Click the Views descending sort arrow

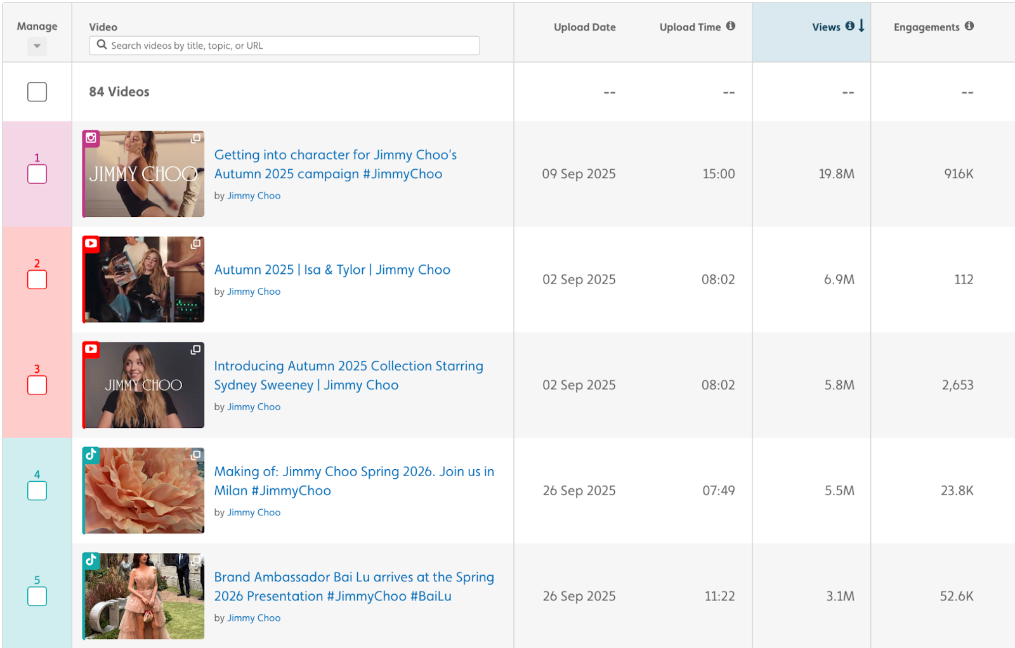click(x=861, y=26)
